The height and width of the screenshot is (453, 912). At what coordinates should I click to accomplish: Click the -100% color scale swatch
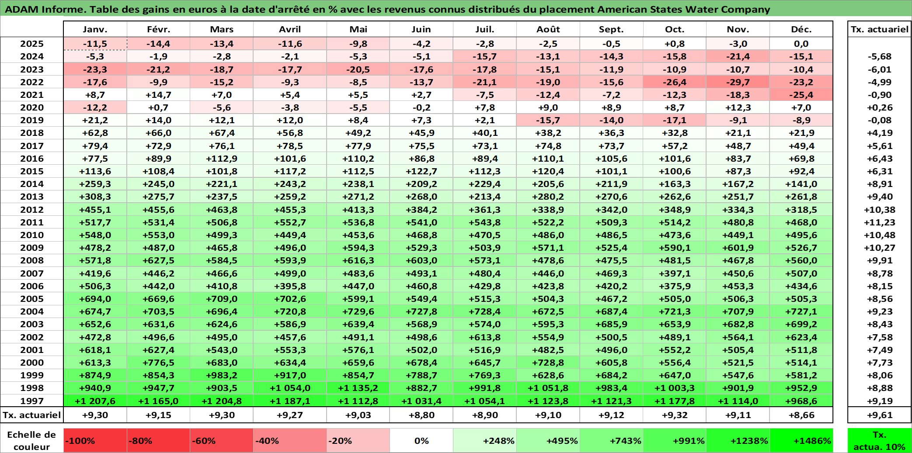click(x=95, y=440)
